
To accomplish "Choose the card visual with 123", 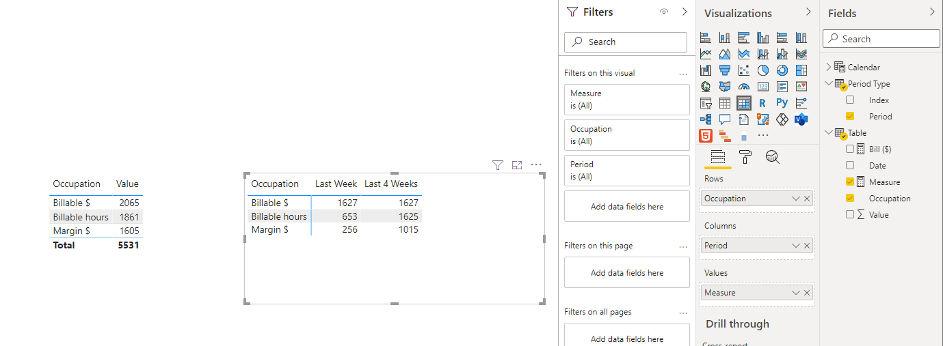I will 763,87.
